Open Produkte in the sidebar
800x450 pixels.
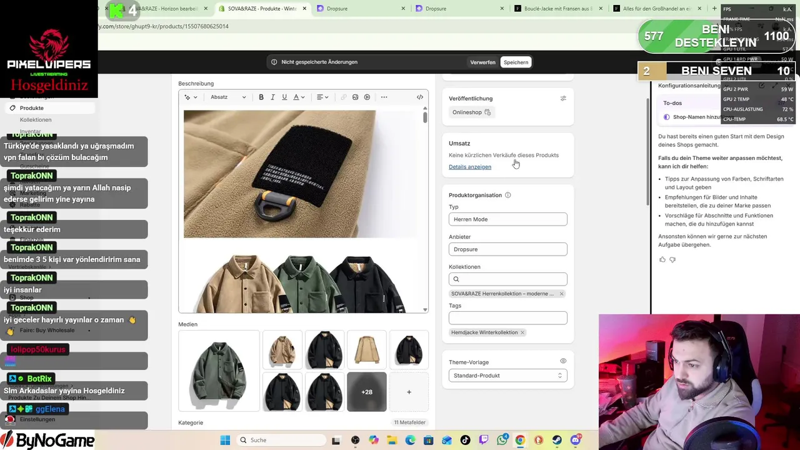click(31, 108)
